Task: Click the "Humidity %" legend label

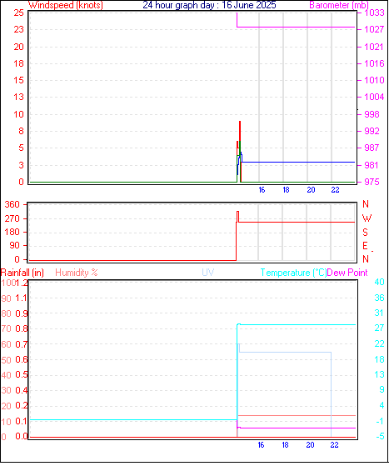Action: pos(77,273)
